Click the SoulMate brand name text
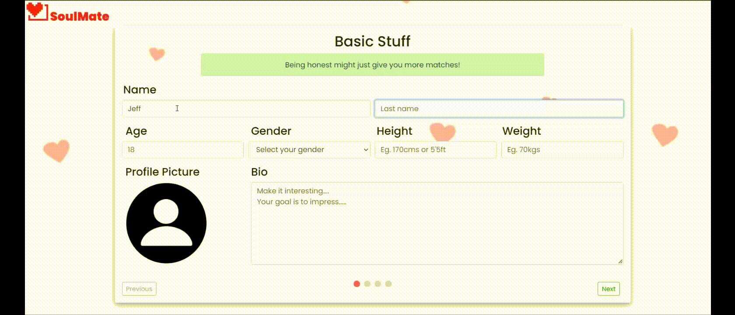This screenshot has width=735, height=315. 80,17
